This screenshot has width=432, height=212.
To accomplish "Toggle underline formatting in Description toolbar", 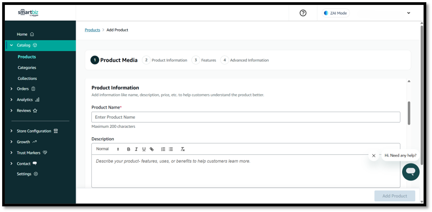I will tap(144, 149).
